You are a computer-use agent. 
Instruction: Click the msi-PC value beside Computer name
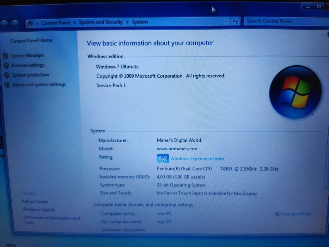(164, 213)
